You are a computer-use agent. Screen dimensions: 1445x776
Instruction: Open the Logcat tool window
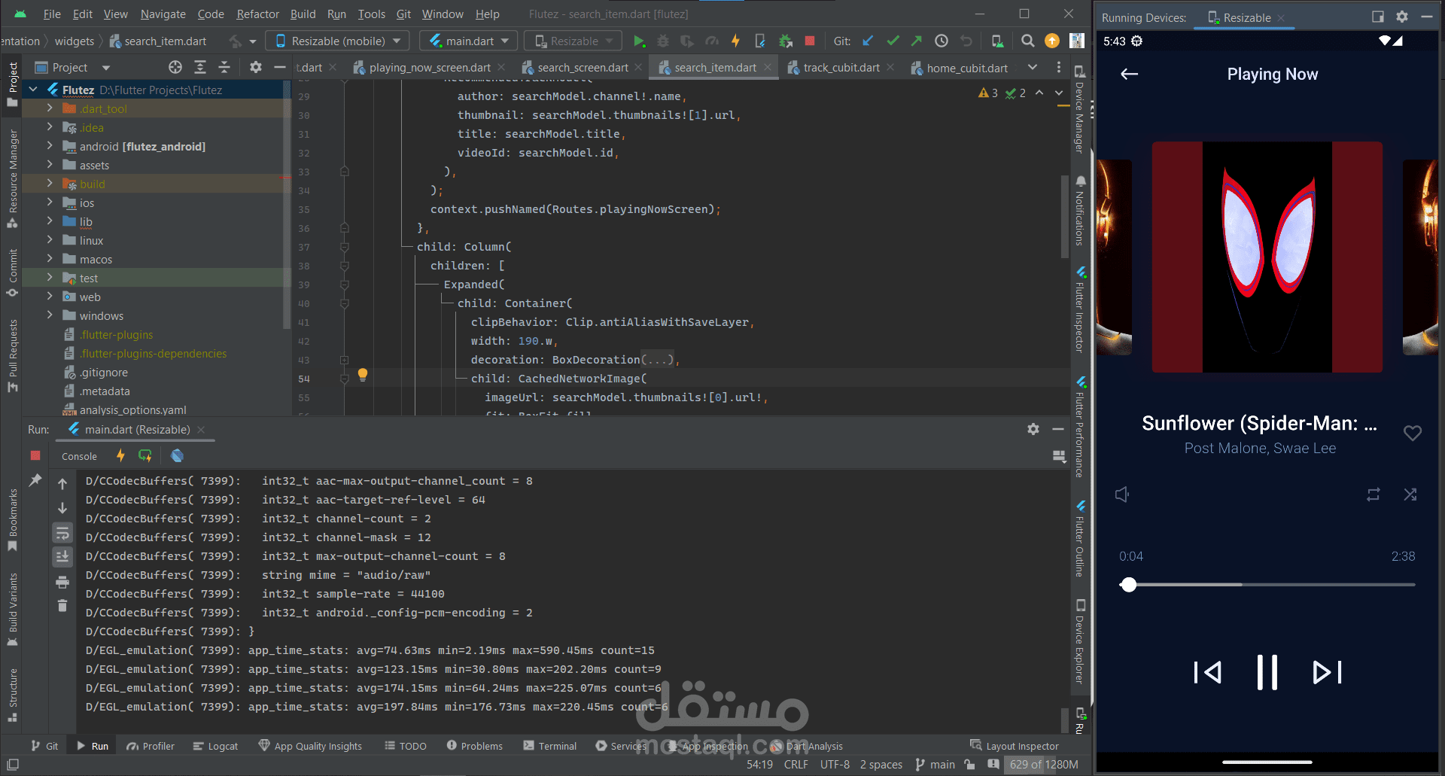point(215,746)
